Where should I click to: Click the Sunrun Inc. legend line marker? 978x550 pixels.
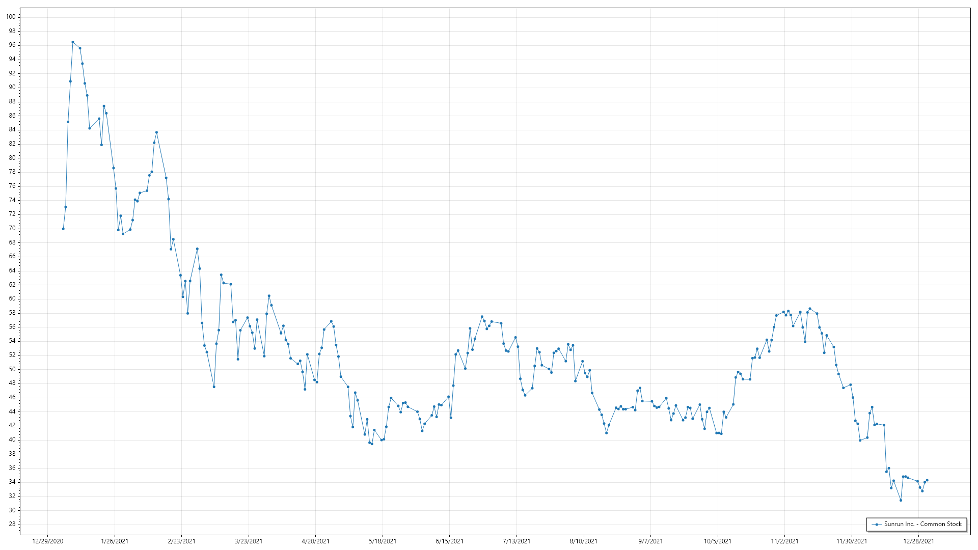(876, 525)
